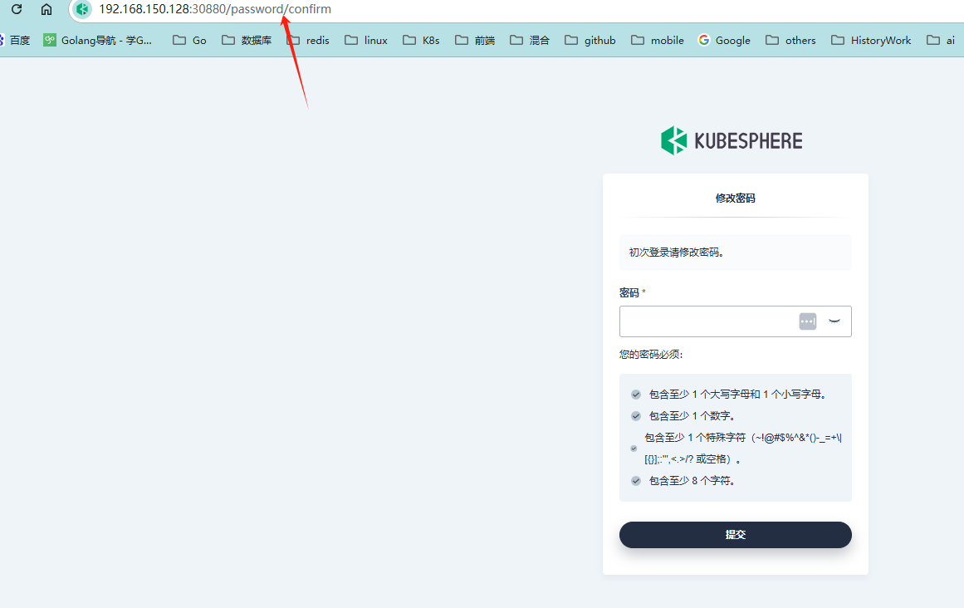Click the 您的密码必须 label
Viewport: 964px width, 608px height.
click(x=651, y=354)
